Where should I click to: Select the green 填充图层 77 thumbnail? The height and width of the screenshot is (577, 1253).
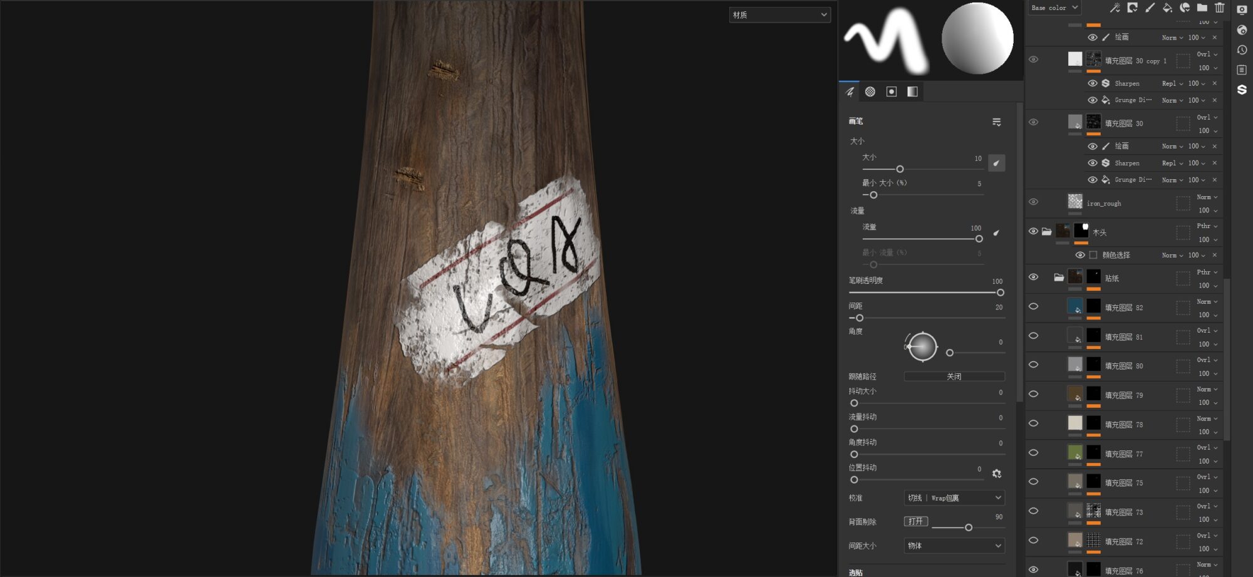click(x=1074, y=452)
